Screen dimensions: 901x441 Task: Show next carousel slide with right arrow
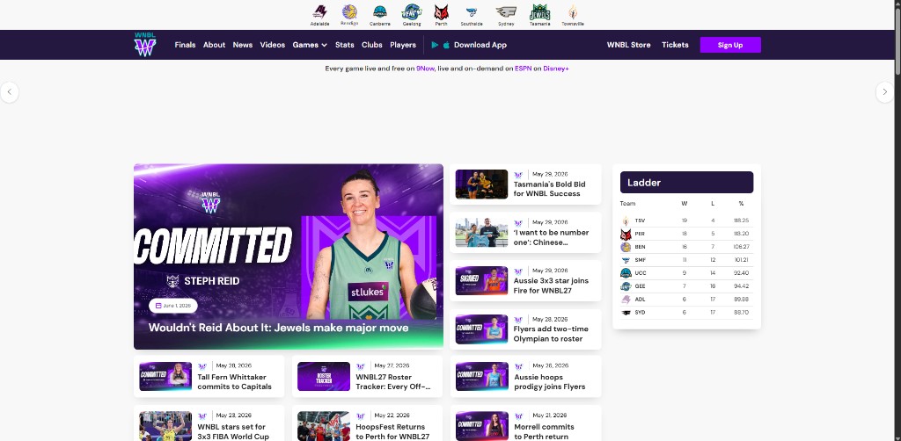[885, 91]
